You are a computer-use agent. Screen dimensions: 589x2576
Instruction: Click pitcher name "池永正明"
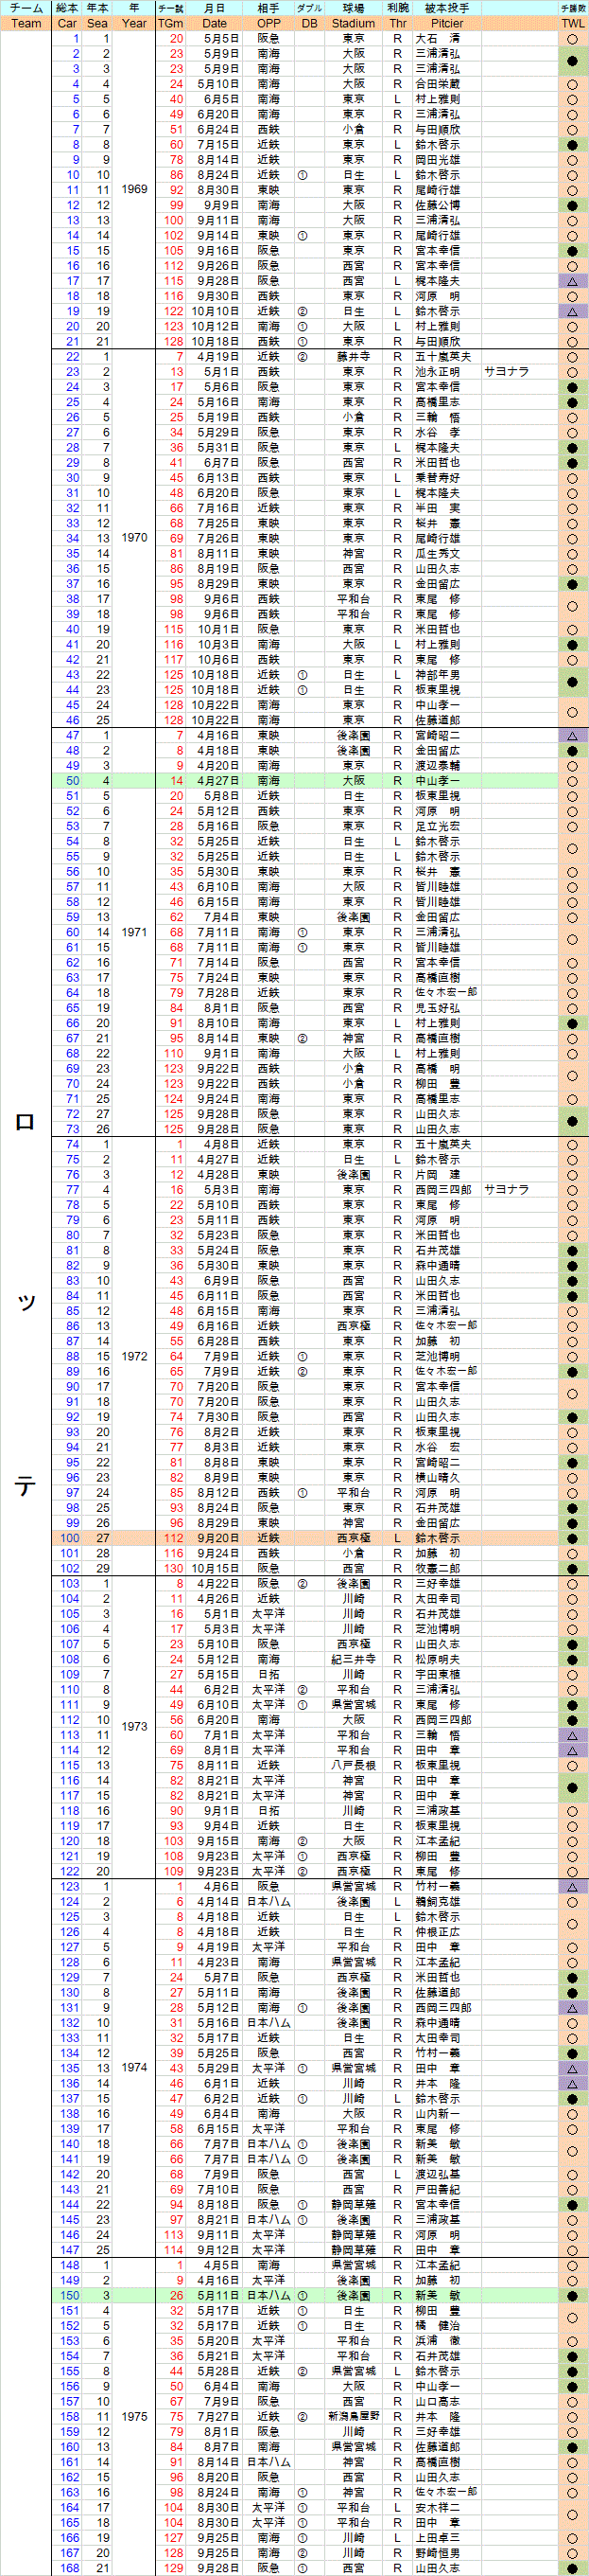[437, 372]
